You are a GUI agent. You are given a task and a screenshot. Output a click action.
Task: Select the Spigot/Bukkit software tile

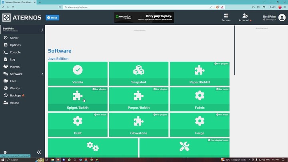[78, 99]
